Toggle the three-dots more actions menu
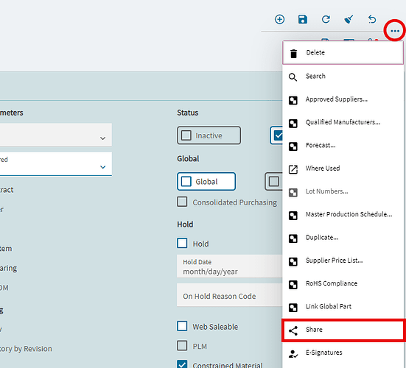The width and height of the screenshot is (406, 368). click(395, 31)
